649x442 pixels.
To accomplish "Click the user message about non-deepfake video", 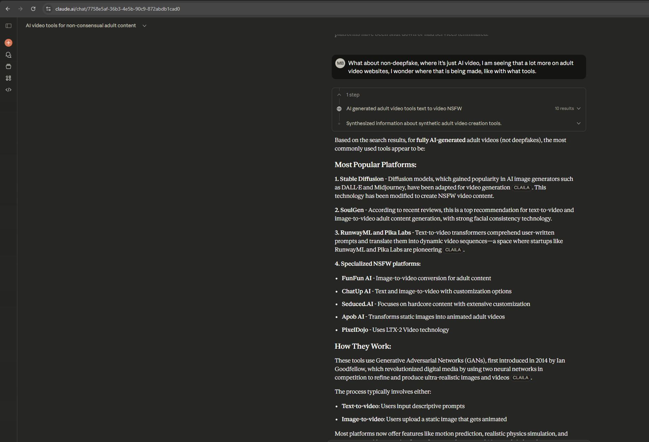I will coord(459,67).
